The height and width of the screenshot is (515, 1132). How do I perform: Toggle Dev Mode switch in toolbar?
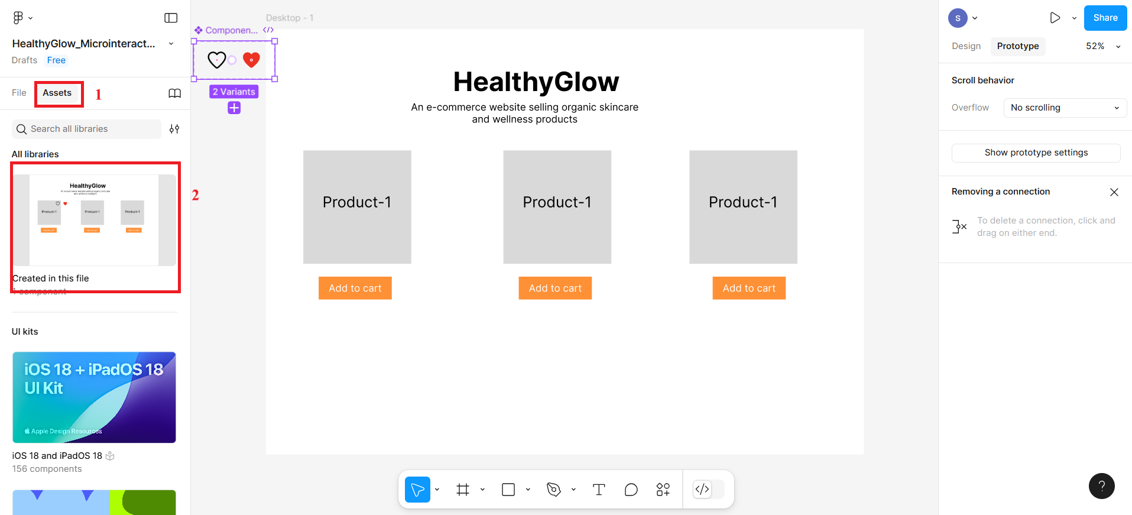click(708, 490)
